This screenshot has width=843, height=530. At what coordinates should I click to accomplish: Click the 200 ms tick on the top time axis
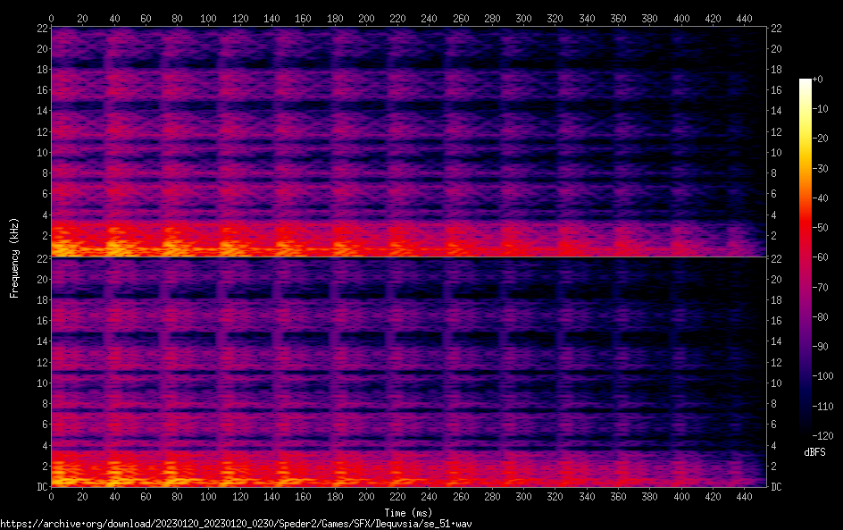coord(366,17)
